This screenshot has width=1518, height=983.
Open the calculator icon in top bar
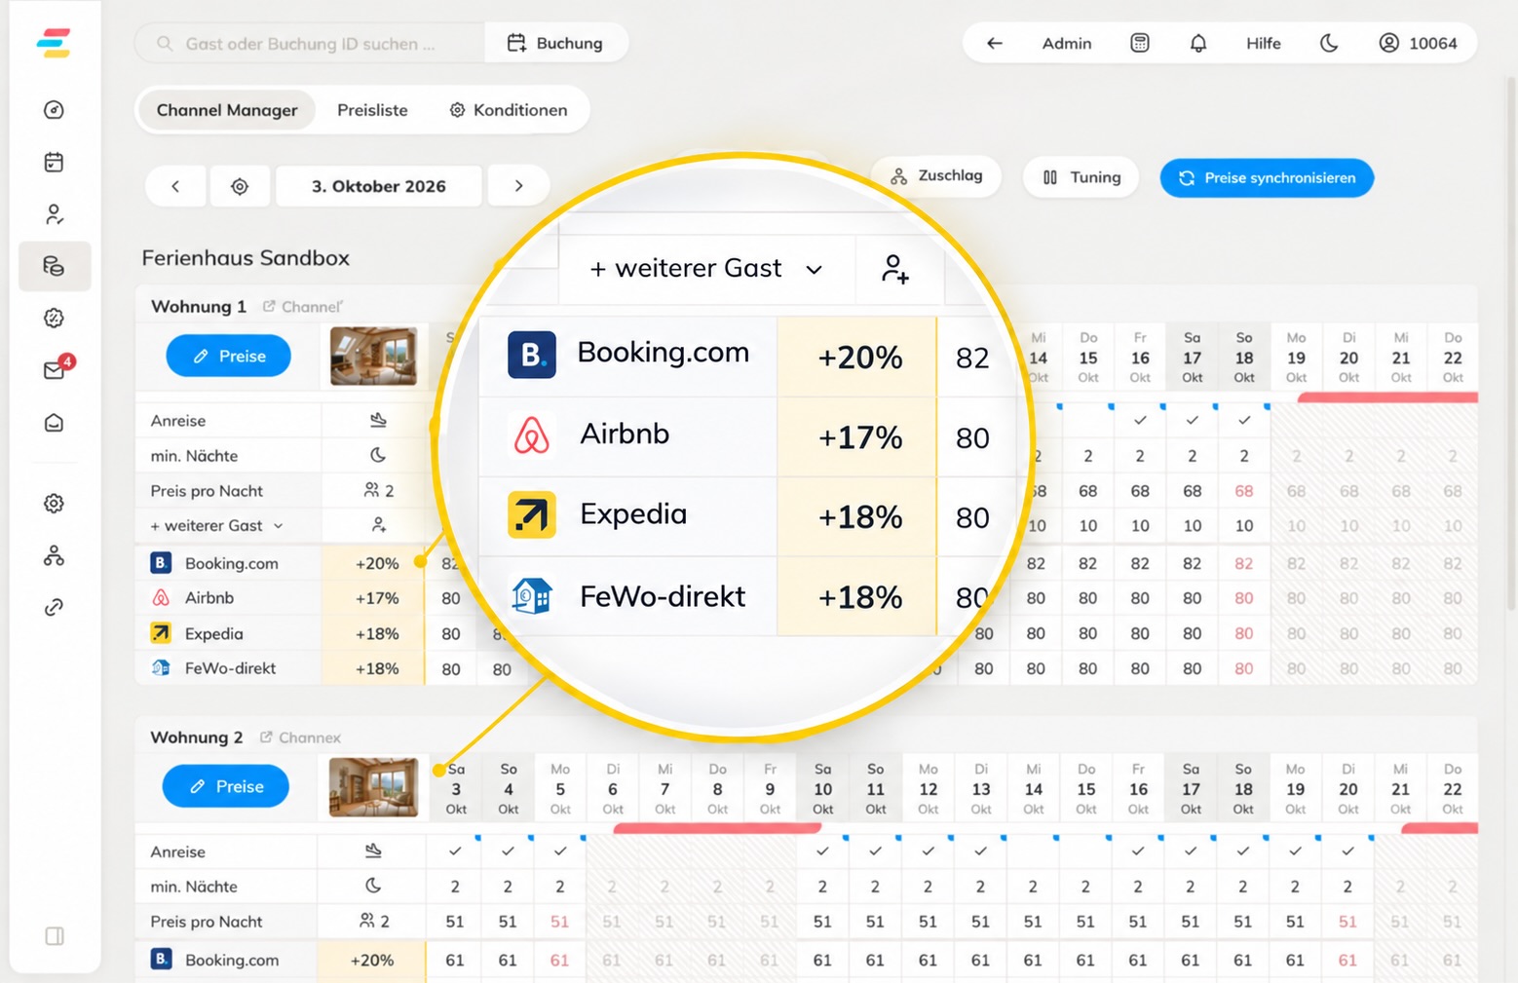point(1140,43)
